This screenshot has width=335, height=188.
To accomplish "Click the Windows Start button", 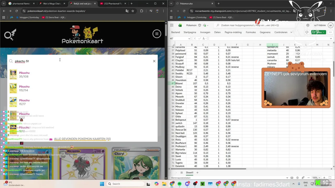I will (x=102, y=184).
